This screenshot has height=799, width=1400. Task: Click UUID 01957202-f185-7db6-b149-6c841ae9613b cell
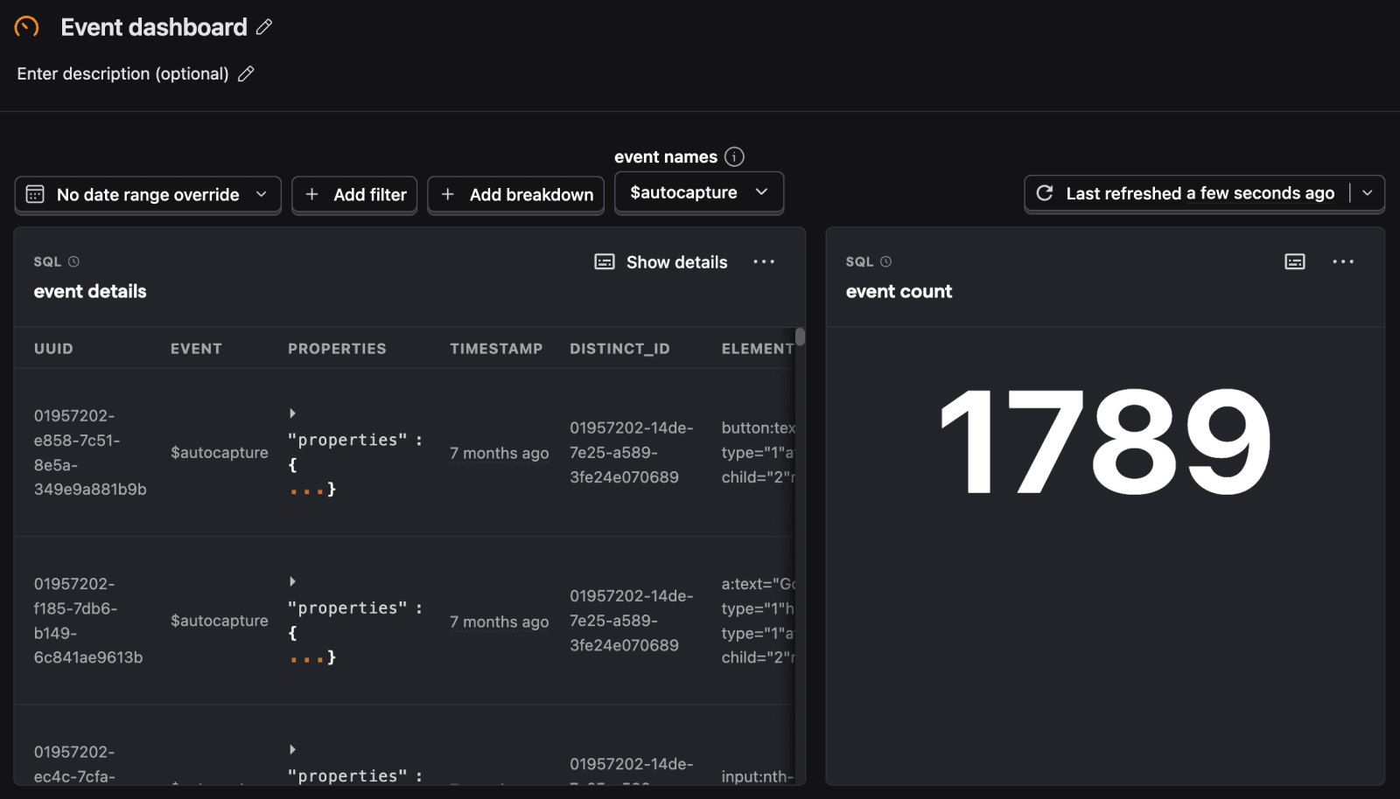pos(88,621)
